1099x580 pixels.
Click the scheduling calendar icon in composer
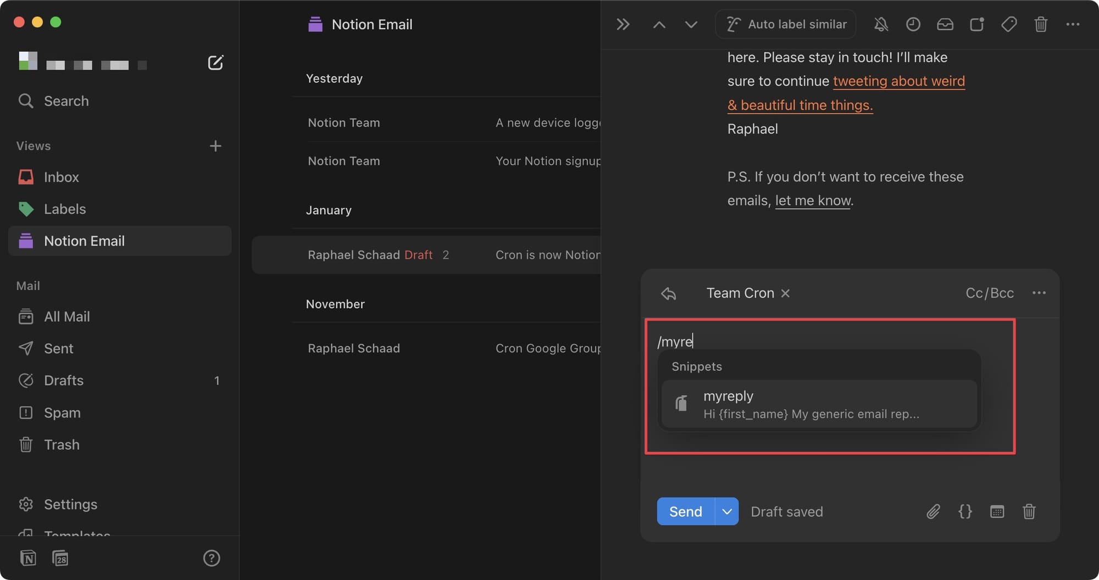coord(997,511)
